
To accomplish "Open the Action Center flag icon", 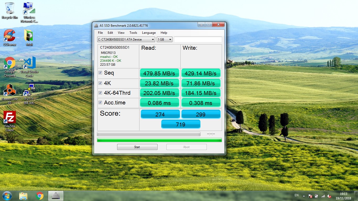I will pos(310,196).
